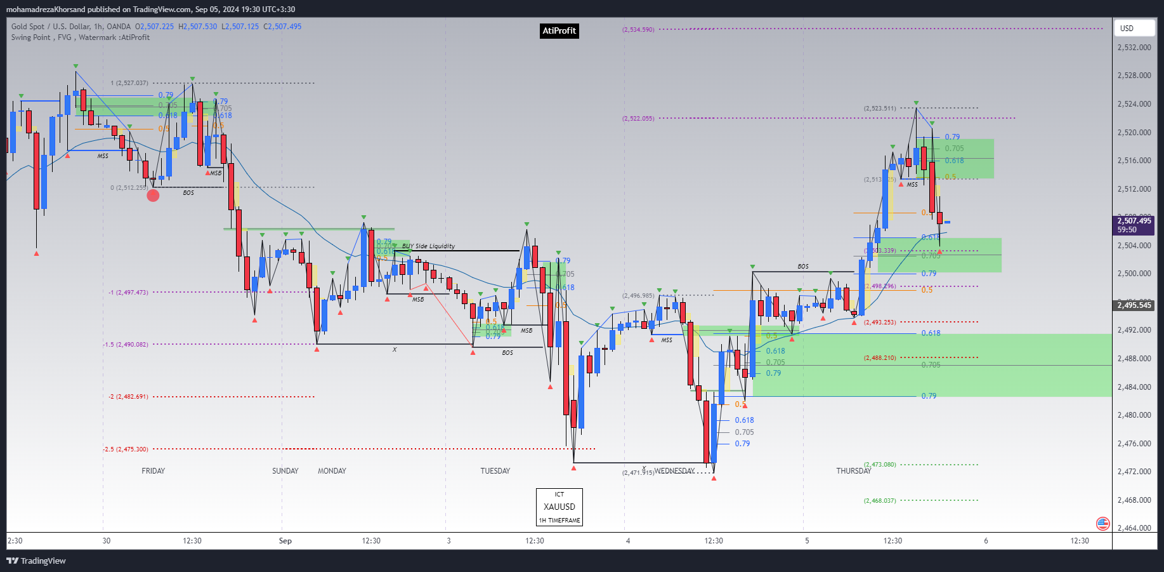Open the US flag economic event icon
1164x572 pixels.
[1103, 524]
